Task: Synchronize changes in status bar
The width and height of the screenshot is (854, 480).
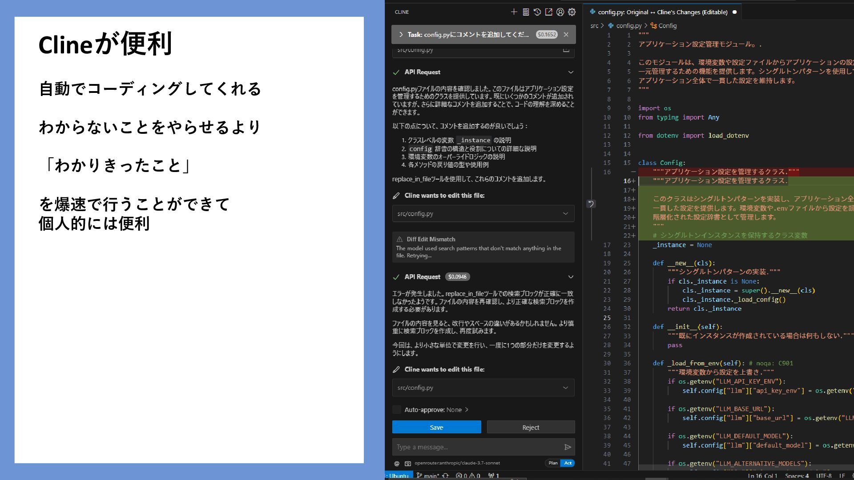Action: coord(445,476)
